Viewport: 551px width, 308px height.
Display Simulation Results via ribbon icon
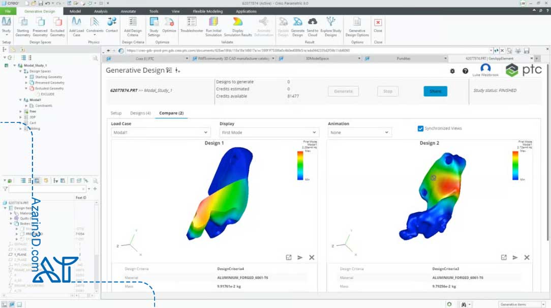[x=238, y=27]
